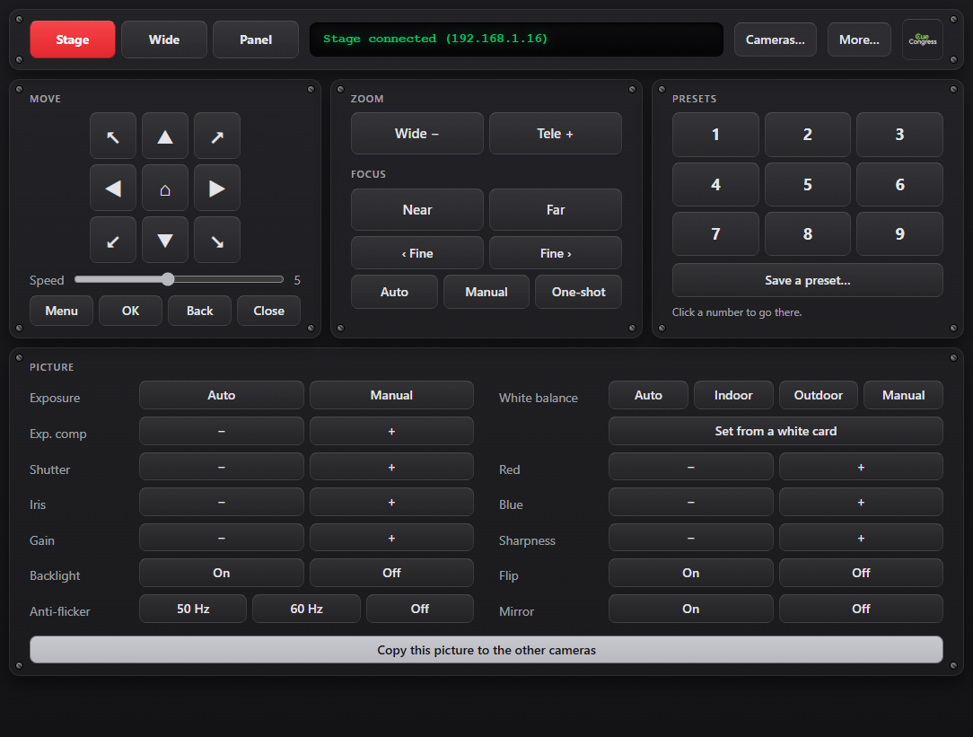Confirm with the OK button

[x=130, y=311]
